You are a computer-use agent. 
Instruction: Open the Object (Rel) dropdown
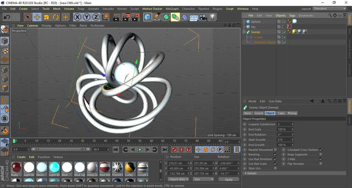point(178,179)
